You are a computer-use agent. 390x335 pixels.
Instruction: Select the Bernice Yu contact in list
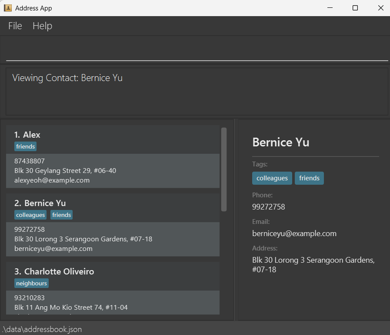(113, 203)
